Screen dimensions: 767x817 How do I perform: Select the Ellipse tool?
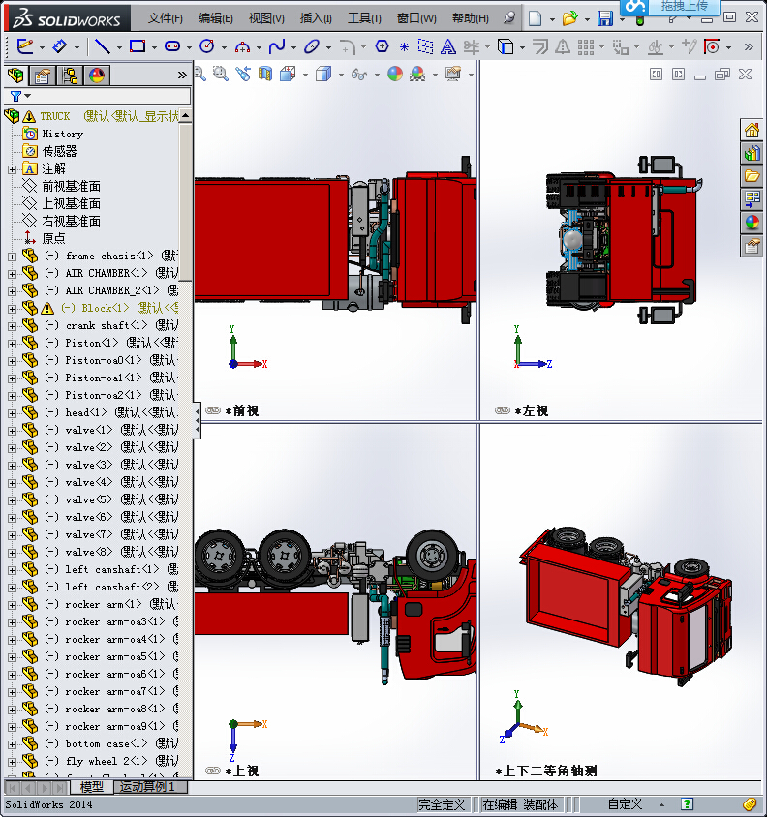tap(311, 46)
